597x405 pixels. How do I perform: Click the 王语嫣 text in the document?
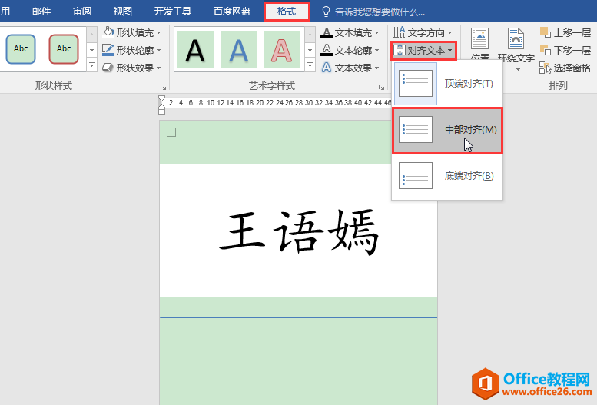point(299,233)
